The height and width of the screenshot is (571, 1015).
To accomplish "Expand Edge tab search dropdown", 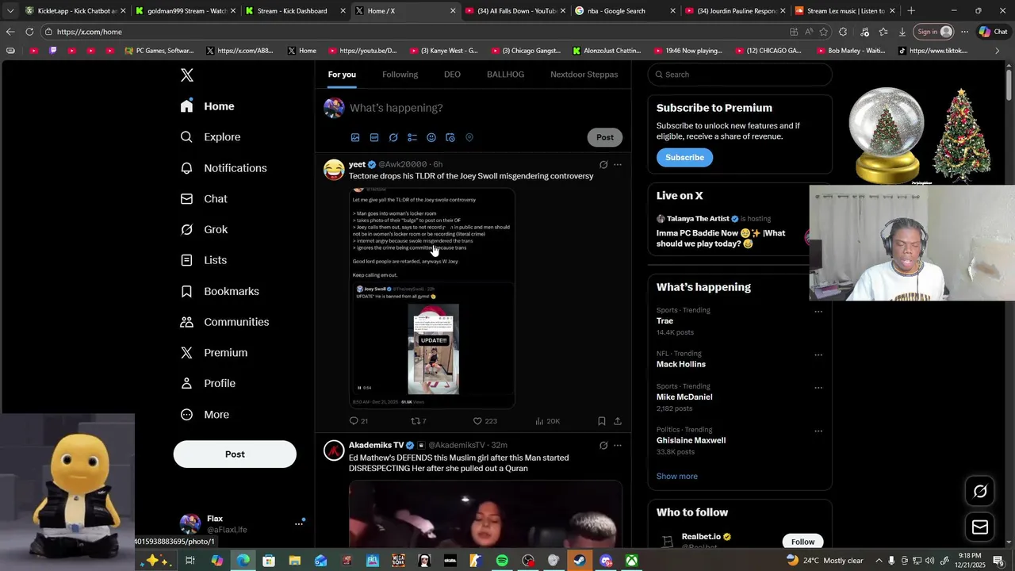I will (x=10, y=11).
